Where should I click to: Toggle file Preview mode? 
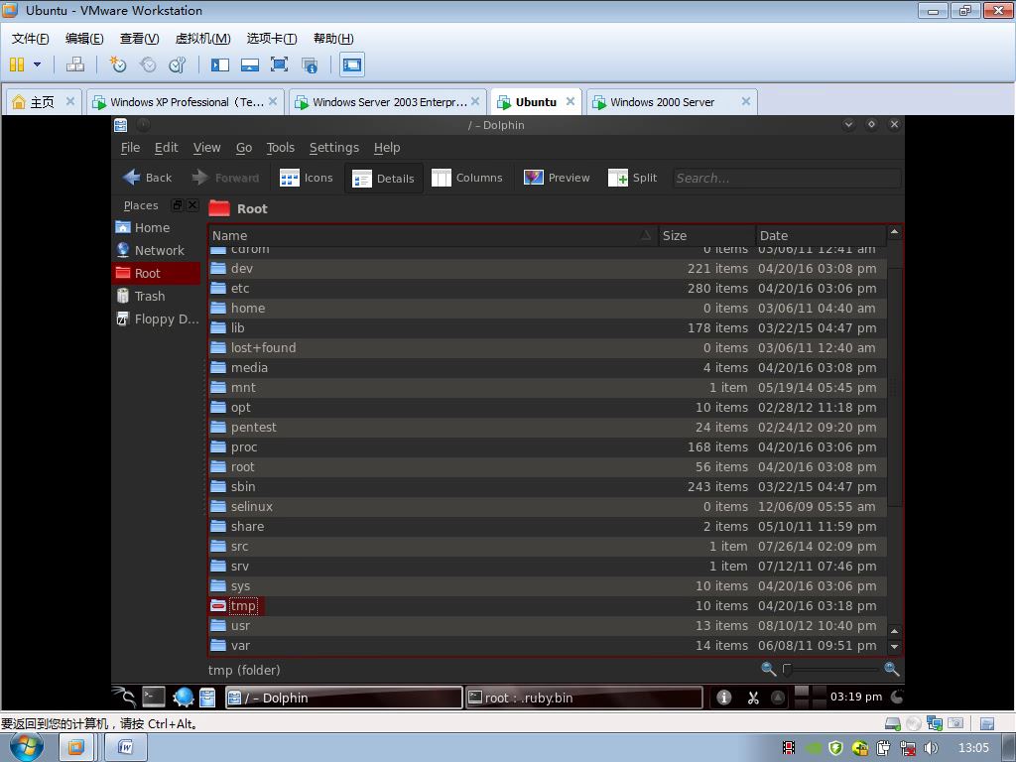tap(557, 178)
